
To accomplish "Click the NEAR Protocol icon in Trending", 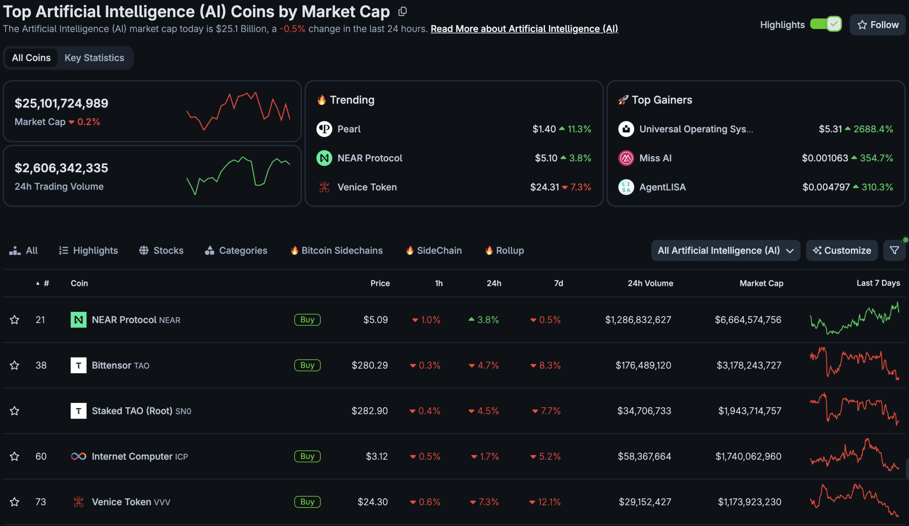I will (324, 158).
